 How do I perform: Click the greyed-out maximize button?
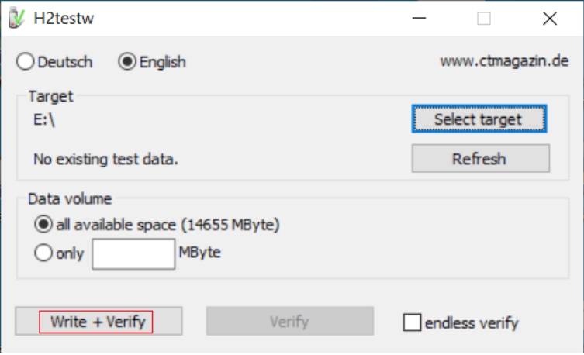484,19
